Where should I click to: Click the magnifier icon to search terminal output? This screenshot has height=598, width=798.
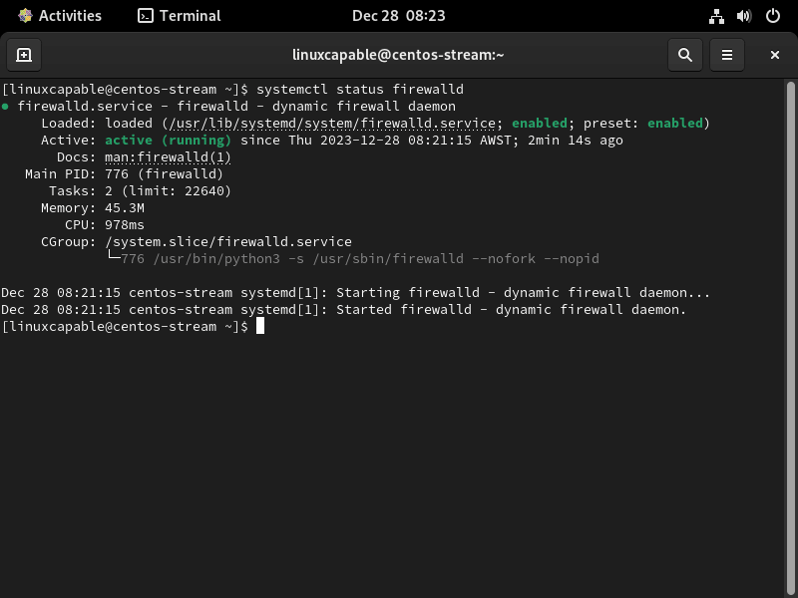685,55
